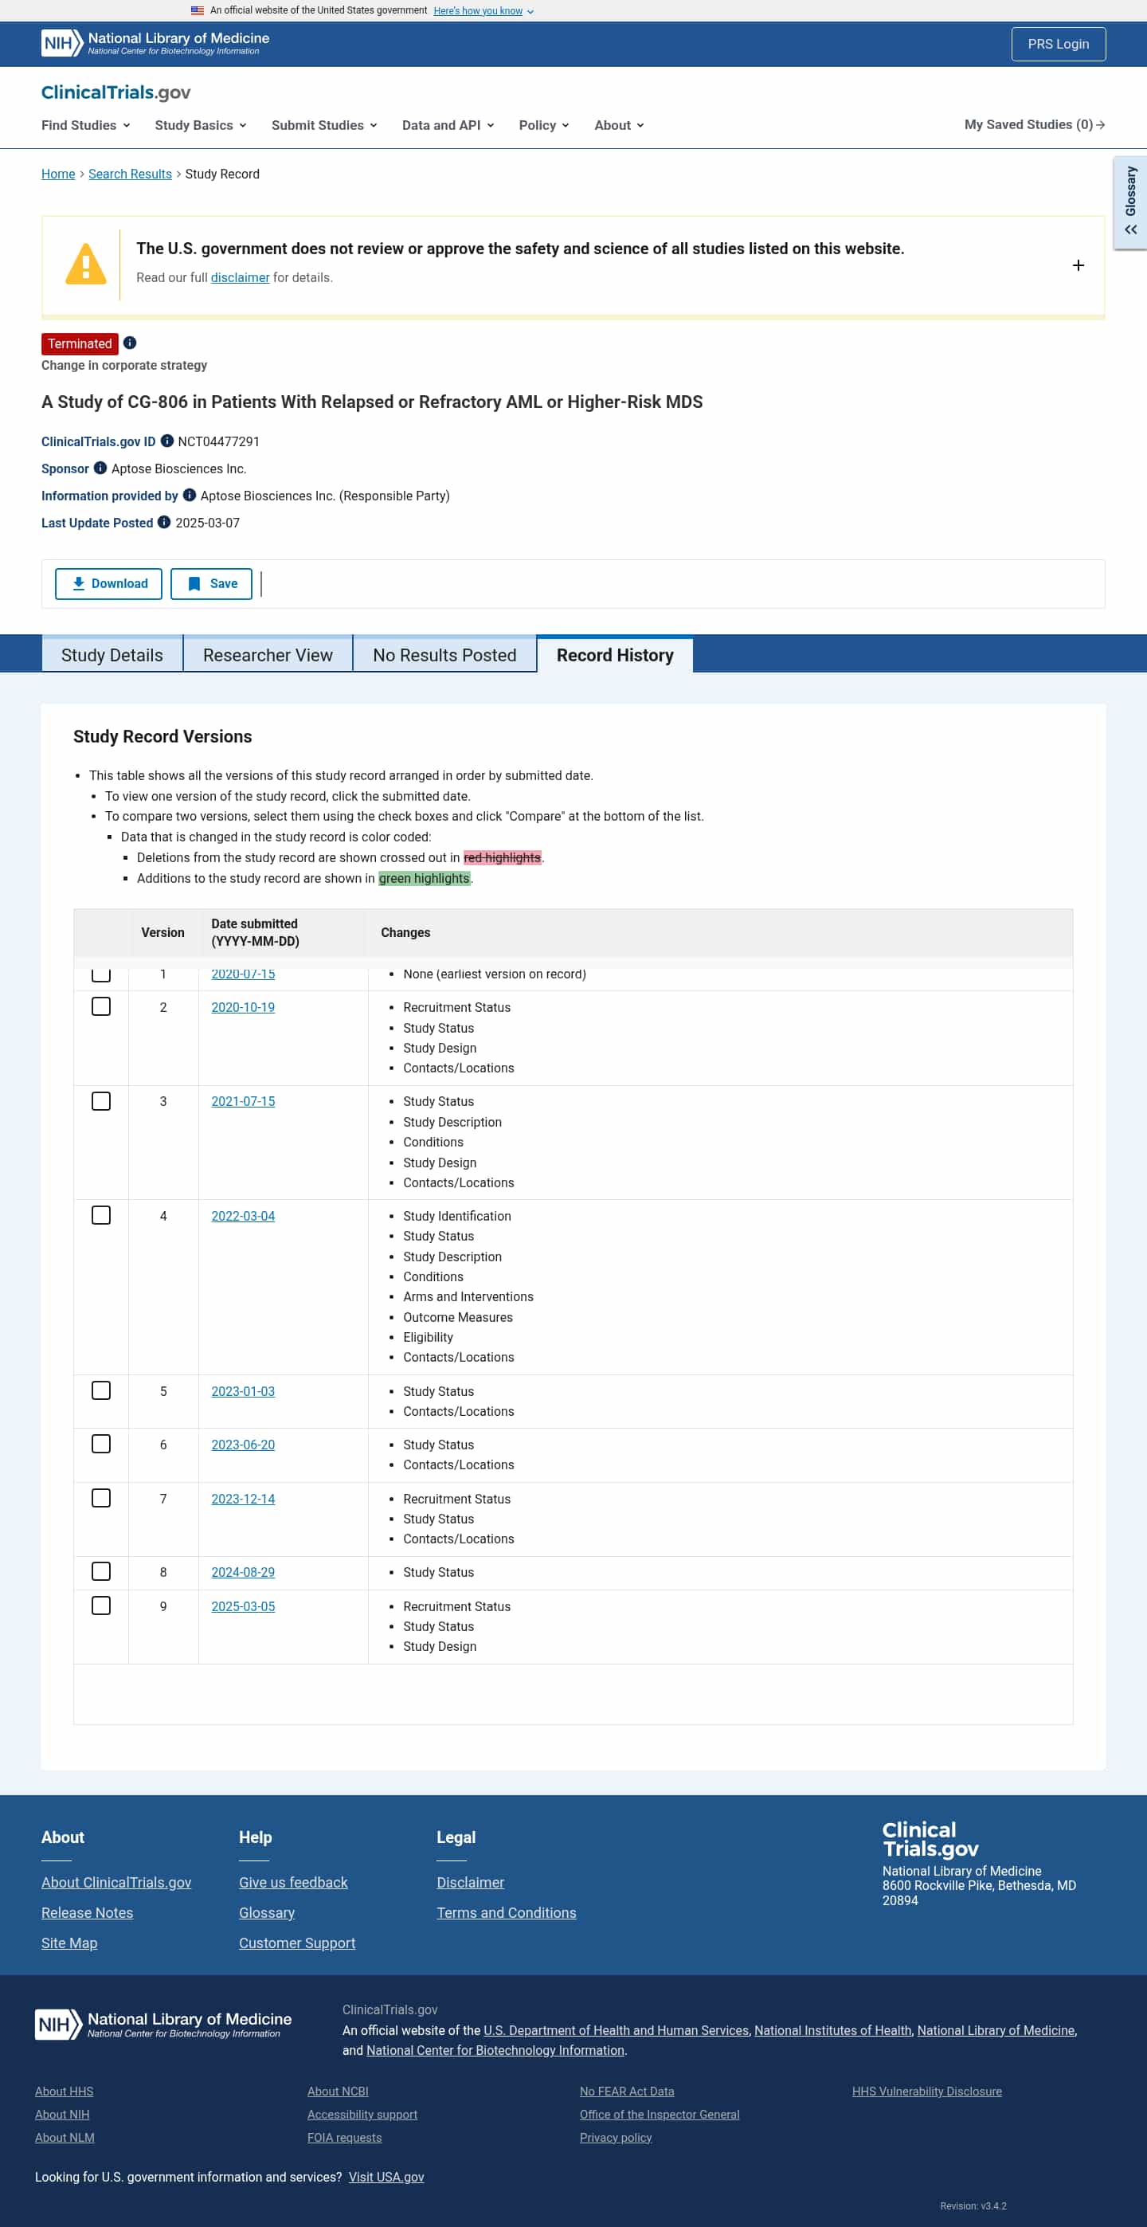Image resolution: width=1147 pixels, height=2227 pixels.
Task: Select the checkbox for version 3
Action: pyautogui.click(x=101, y=1100)
